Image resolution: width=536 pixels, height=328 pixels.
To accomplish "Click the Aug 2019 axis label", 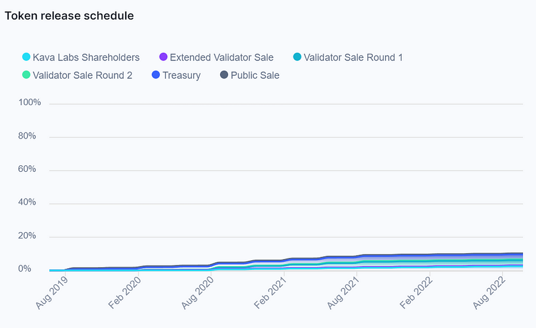I will coord(52,292).
